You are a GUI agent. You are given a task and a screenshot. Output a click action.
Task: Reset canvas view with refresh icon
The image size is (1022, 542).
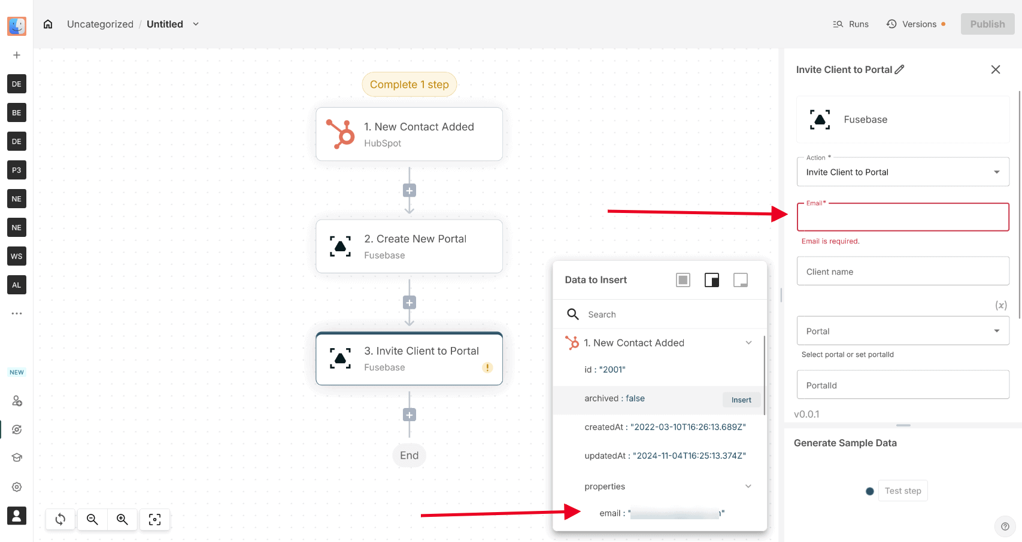coord(60,519)
